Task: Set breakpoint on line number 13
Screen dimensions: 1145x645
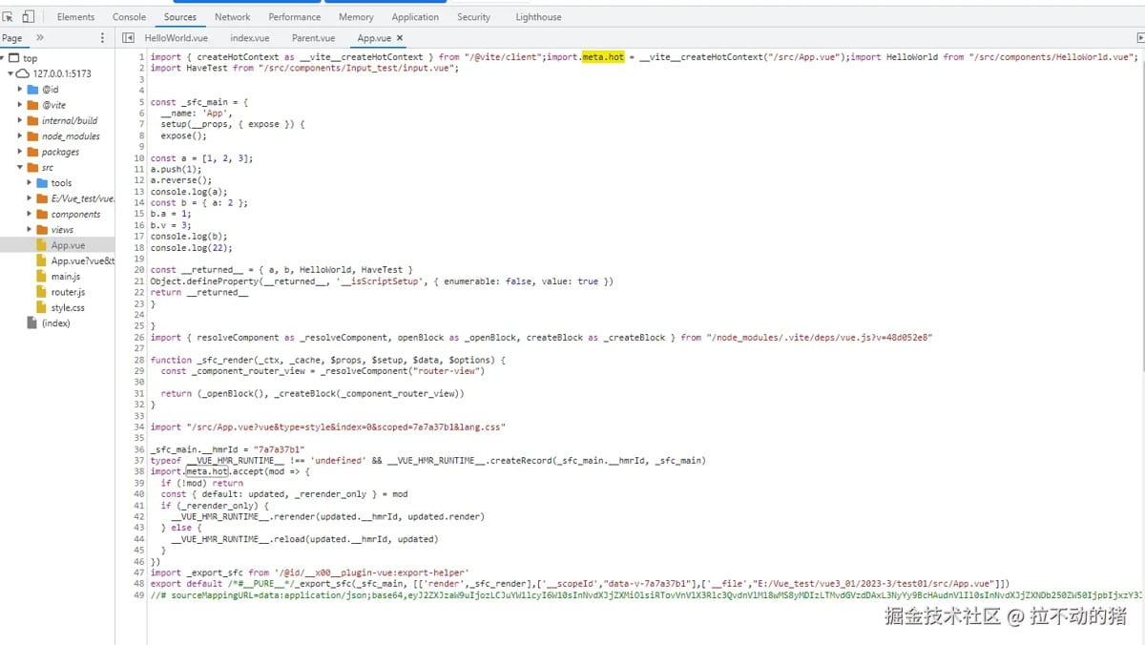Action: [x=139, y=192]
